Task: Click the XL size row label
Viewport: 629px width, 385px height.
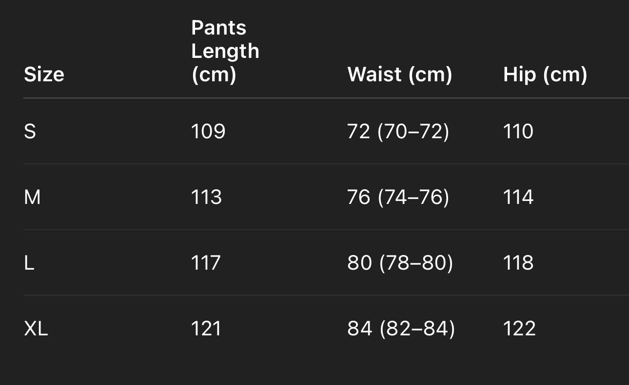Action: (x=36, y=329)
